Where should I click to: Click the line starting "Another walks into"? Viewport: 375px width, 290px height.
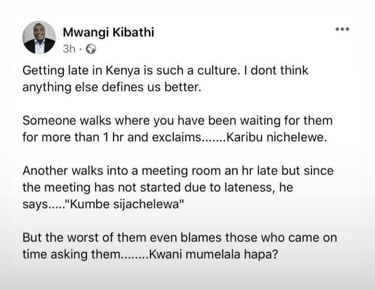pyautogui.click(x=178, y=170)
